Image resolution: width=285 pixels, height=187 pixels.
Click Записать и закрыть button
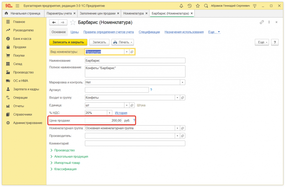68,42
